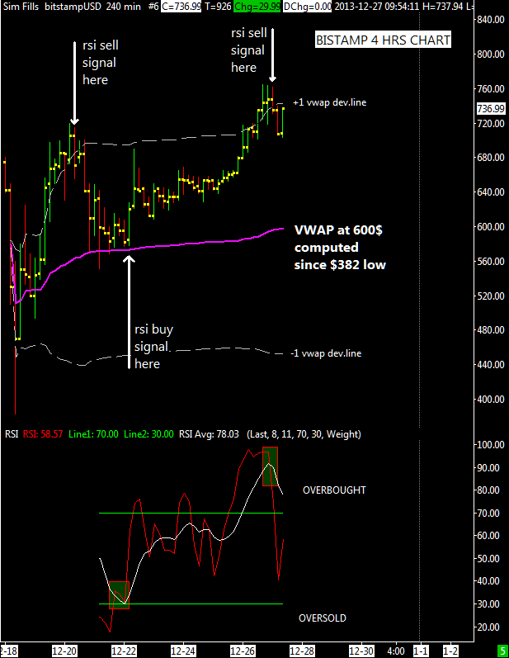The image size is (509, 658).
Task: Click the green oversold RSI highlight box
Action: tap(119, 594)
